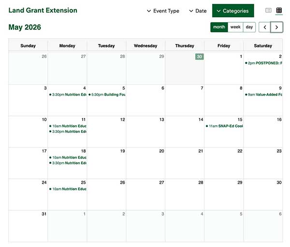Select the calendar grid view icon
Screen dimensions: 290x247
pos(279,11)
